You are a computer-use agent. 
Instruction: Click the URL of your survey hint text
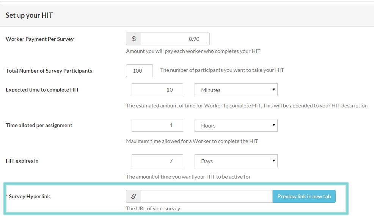pos(153,208)
